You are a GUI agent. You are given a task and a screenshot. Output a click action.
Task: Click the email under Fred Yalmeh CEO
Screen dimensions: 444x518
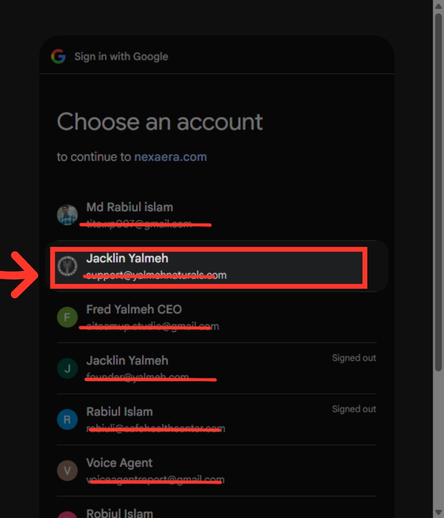tap(152, 327)
